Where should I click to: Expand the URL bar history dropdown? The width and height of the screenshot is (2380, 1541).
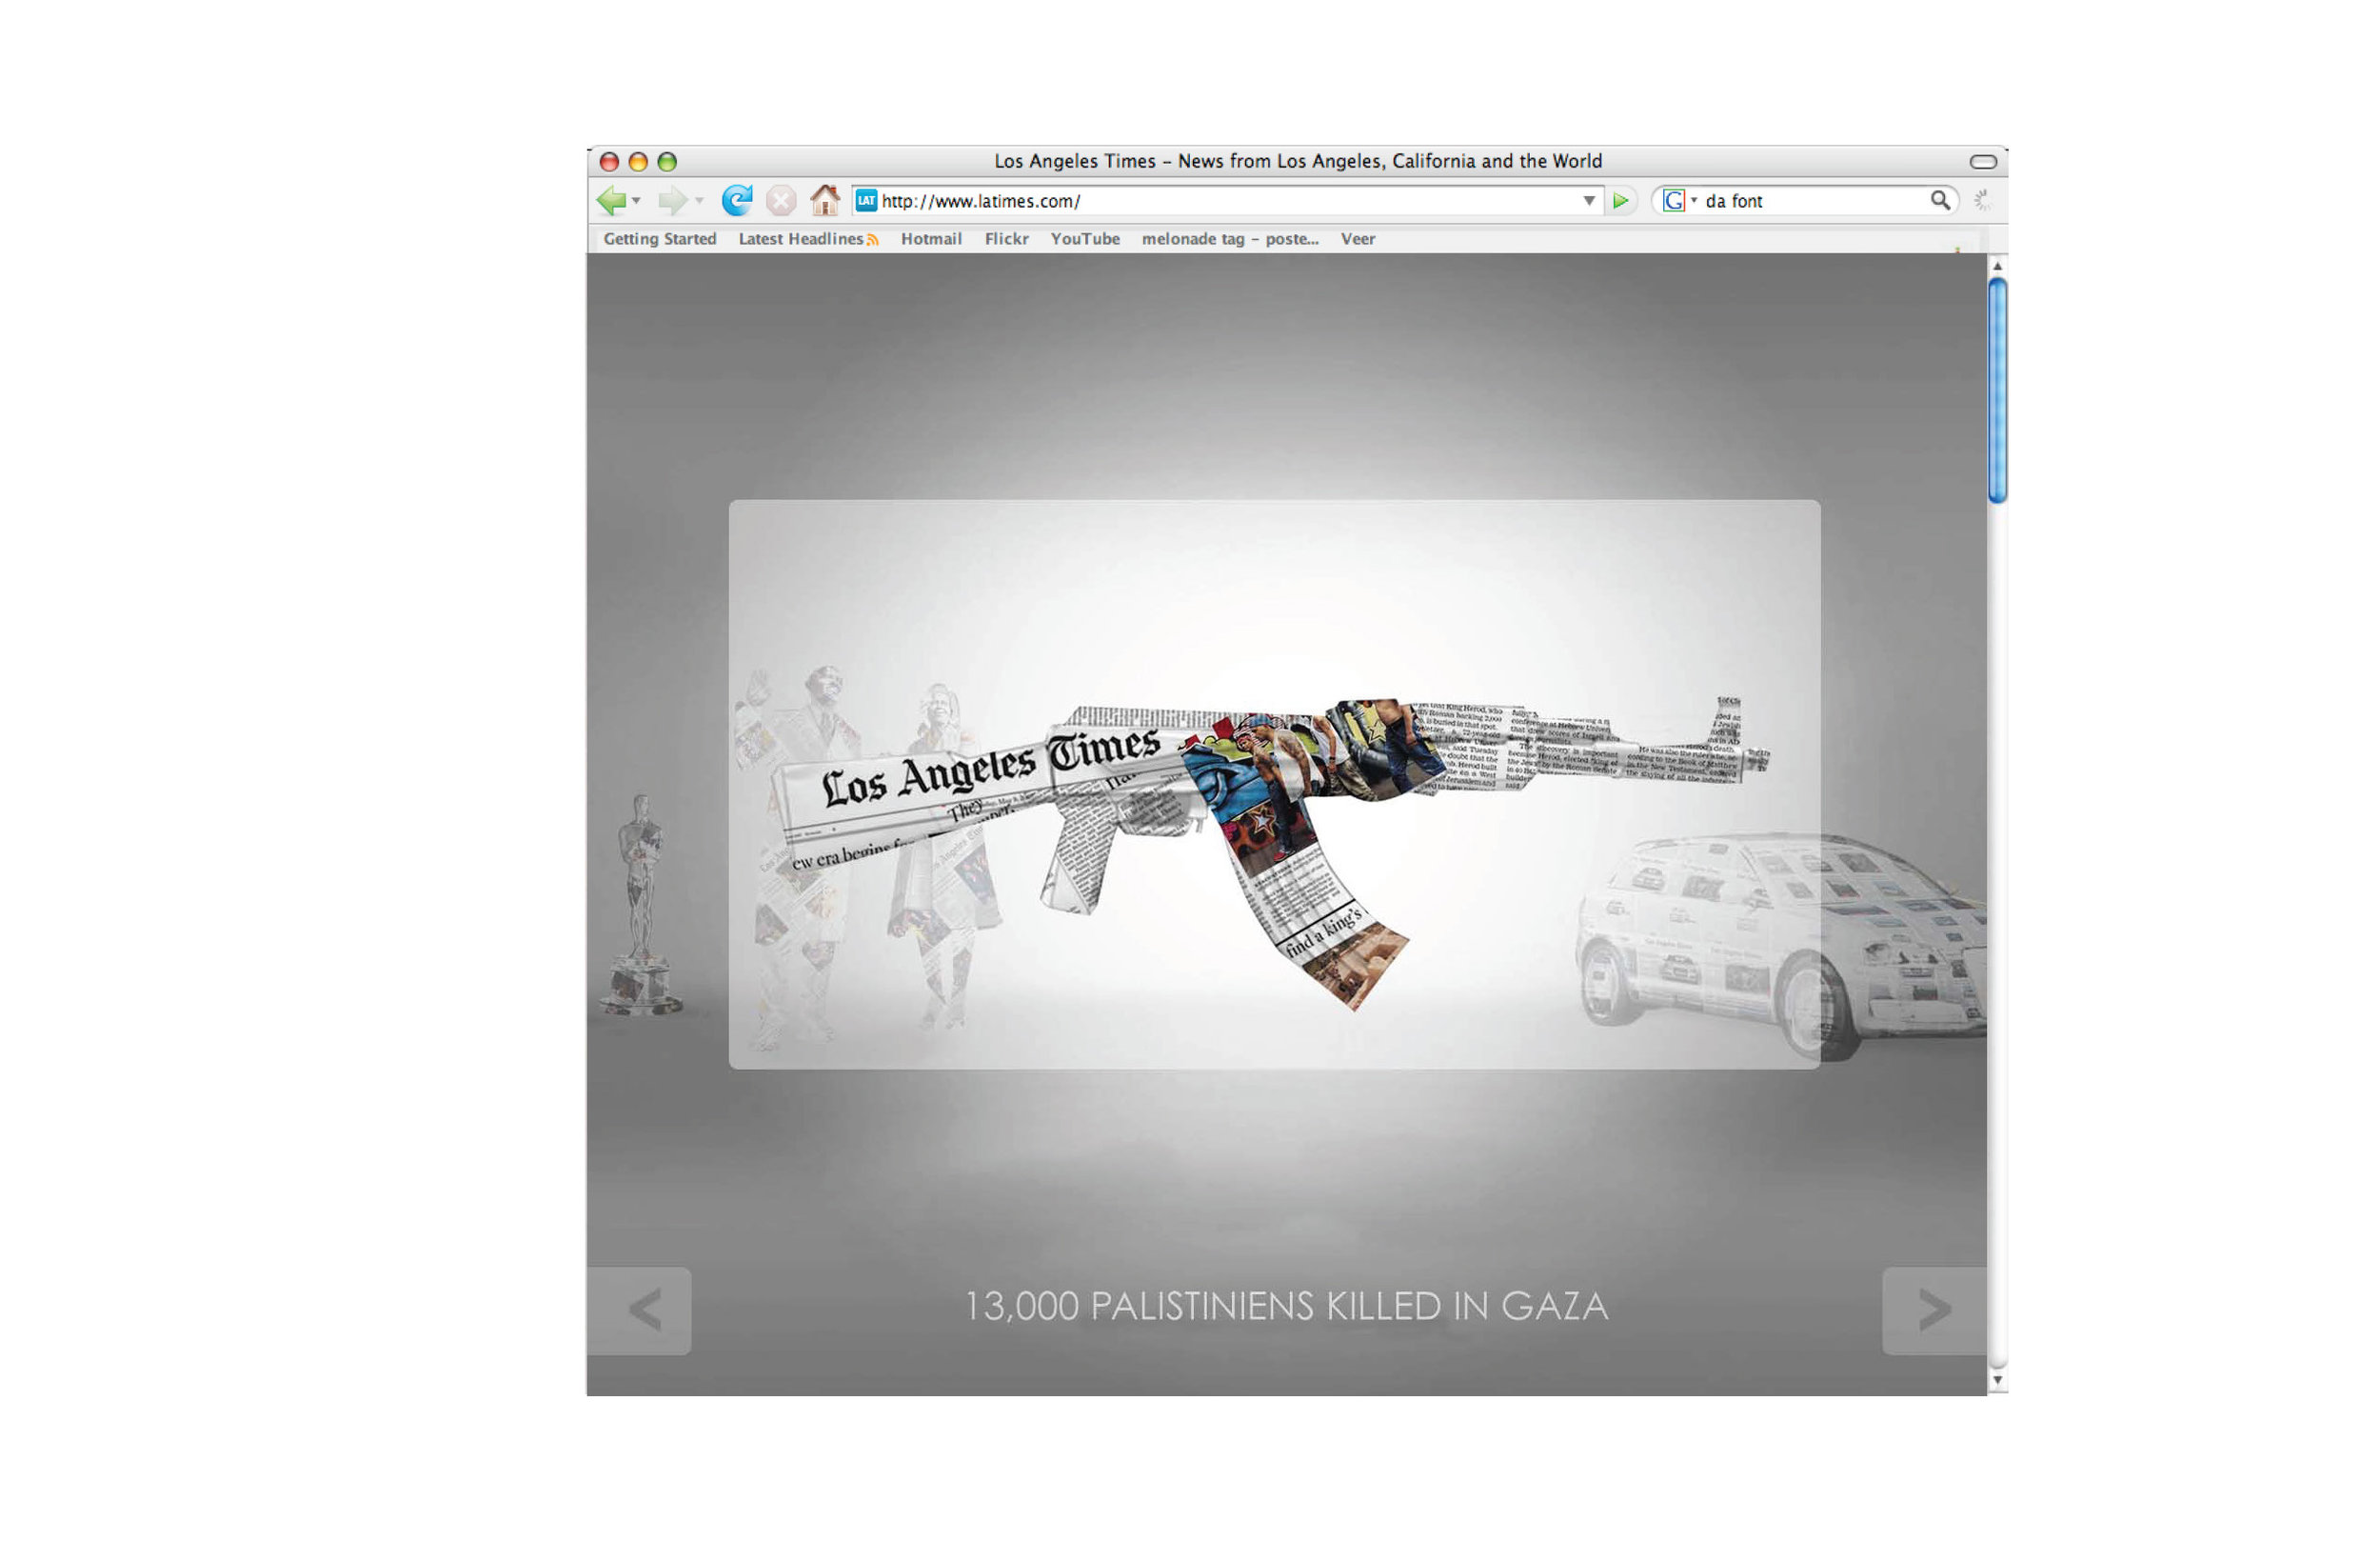(1589, 201)
